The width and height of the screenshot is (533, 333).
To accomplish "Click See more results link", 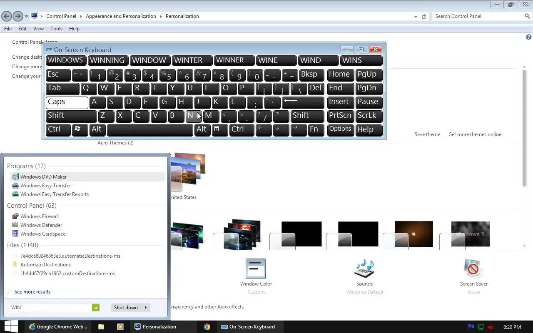I will (32, 292).
